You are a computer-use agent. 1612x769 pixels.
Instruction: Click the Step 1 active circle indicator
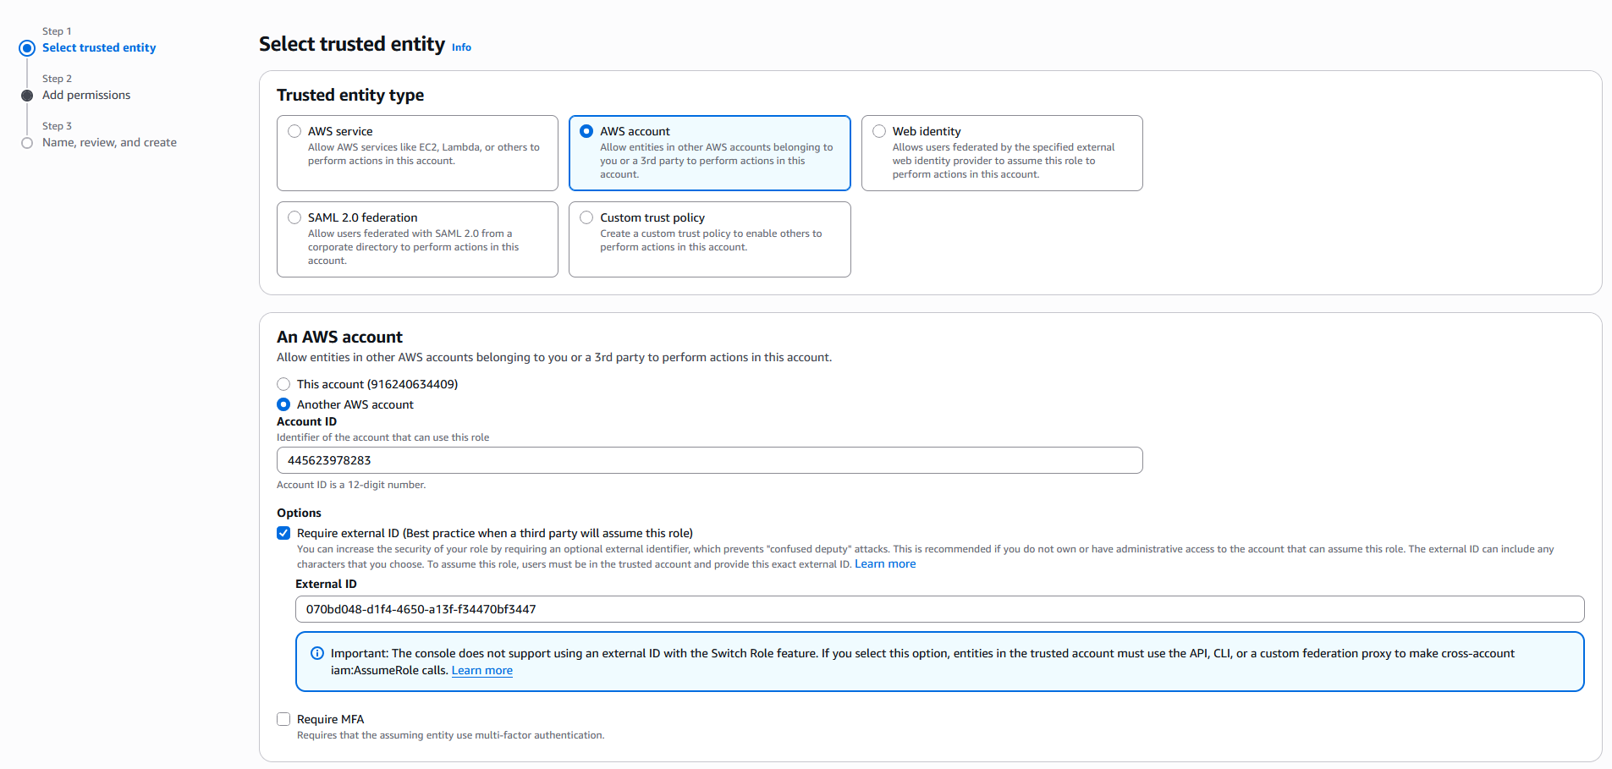pos(27,48)
